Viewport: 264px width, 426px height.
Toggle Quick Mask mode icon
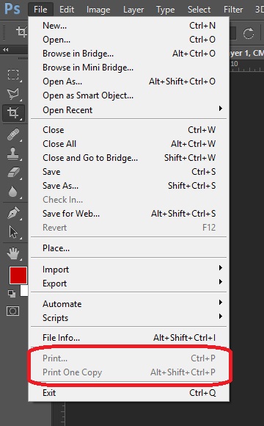[x=12, y=311]
